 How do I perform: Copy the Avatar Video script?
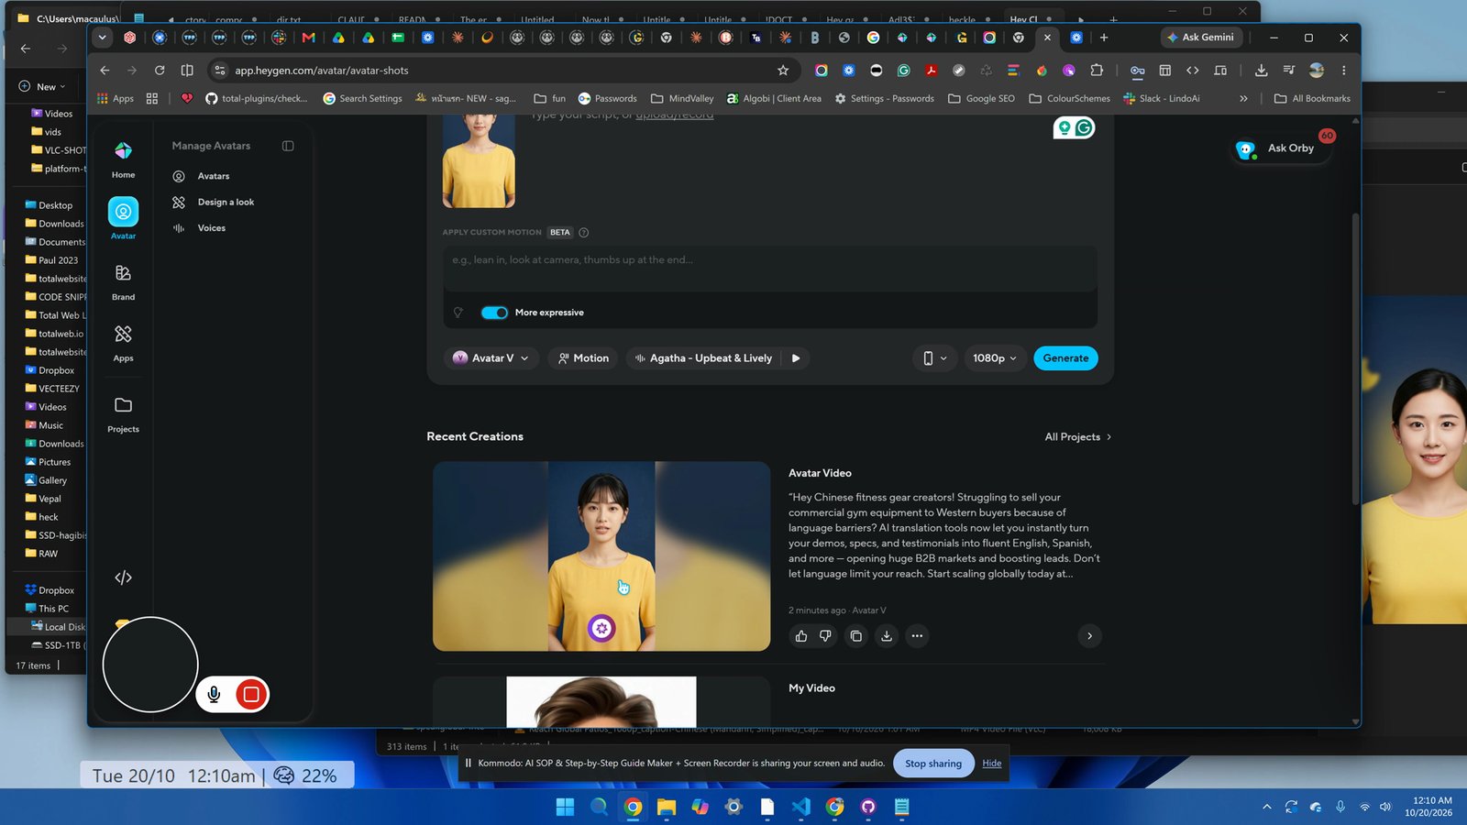(855, 636)
